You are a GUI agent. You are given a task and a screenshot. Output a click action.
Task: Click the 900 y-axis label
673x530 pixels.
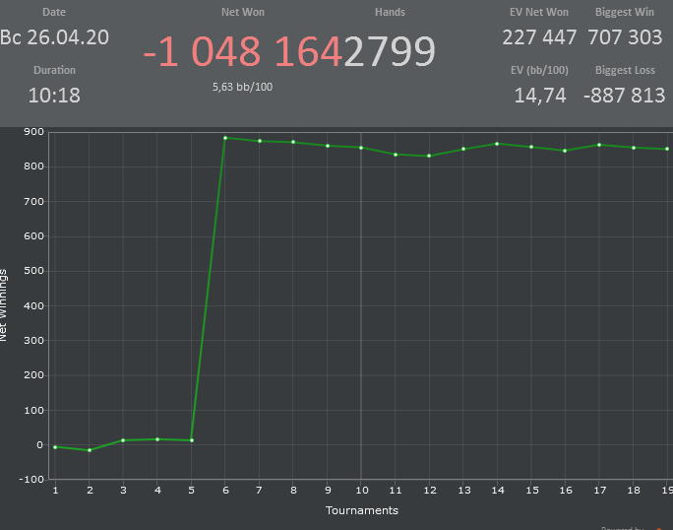coord(33,132)
